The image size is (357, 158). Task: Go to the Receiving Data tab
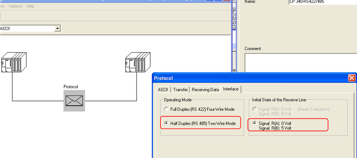[205, 90]
